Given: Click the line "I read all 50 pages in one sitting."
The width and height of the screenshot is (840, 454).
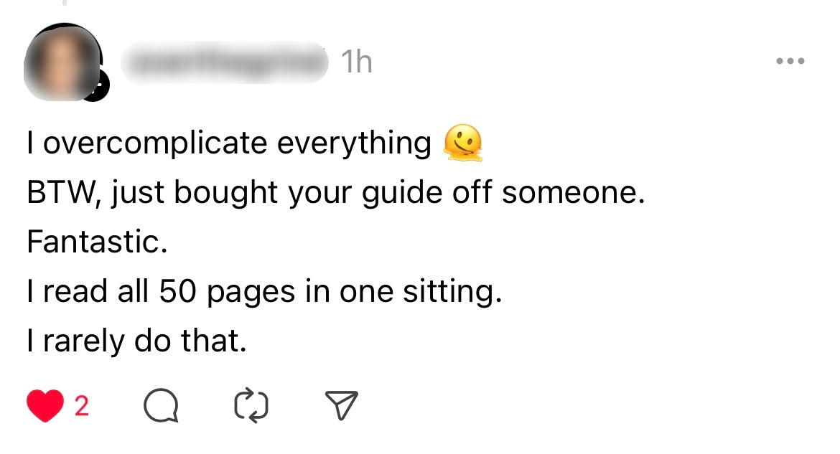Looking at the screenshot, I should click(264, 293).
